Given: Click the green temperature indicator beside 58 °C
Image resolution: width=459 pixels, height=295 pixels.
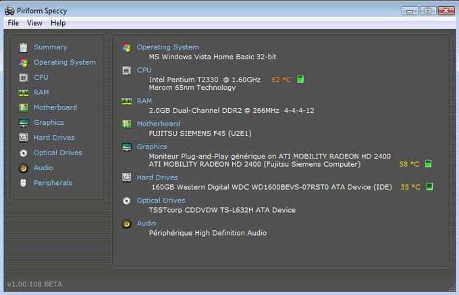Looking at the screenshot, I should click(428, 163).
